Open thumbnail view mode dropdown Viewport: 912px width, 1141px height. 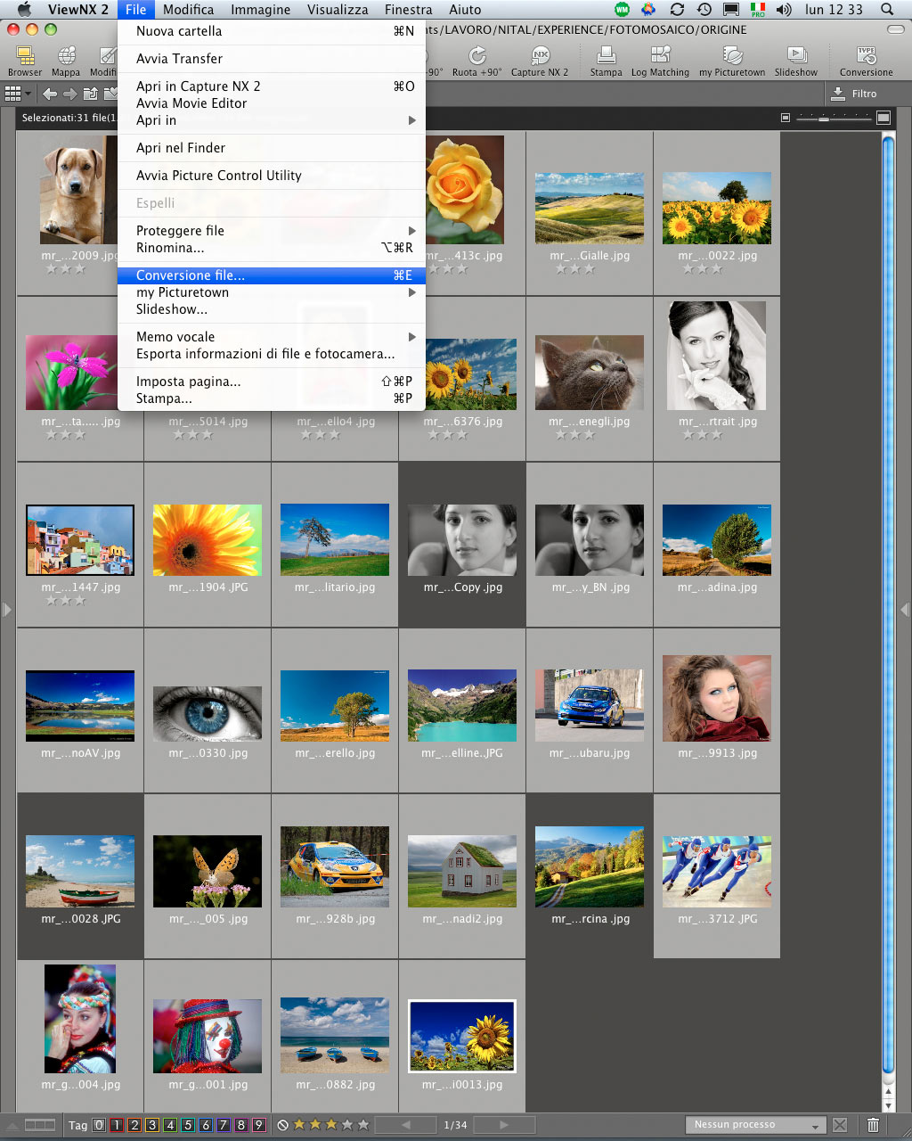(18, 94)
